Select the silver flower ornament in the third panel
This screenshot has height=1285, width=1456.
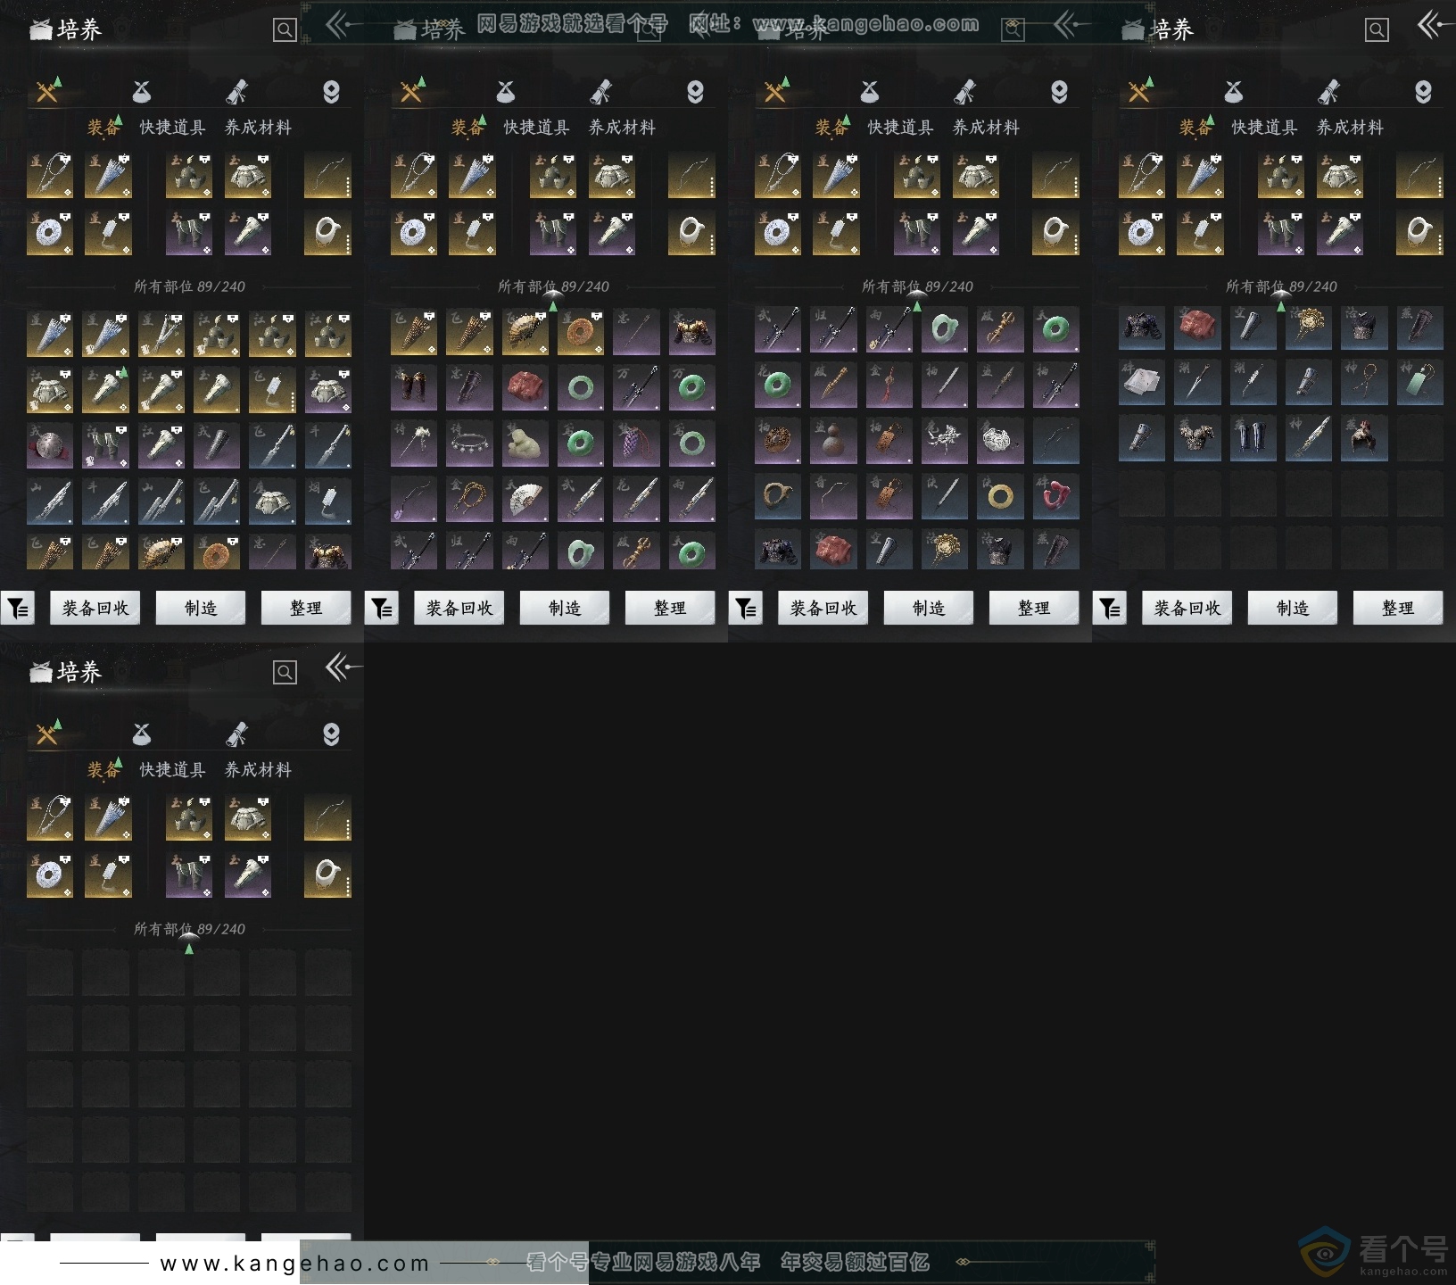(945, 443)
